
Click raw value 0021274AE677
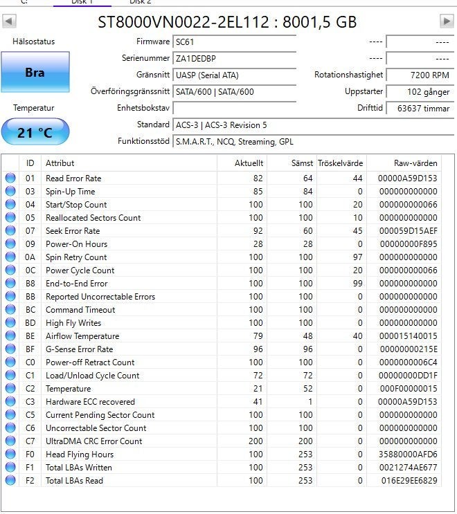pyautogui.click(x=408, y=467)
